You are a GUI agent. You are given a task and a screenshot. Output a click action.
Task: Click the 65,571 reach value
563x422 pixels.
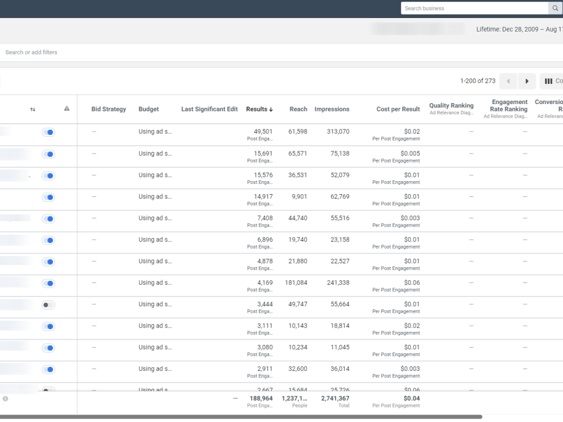coord(298,154)
